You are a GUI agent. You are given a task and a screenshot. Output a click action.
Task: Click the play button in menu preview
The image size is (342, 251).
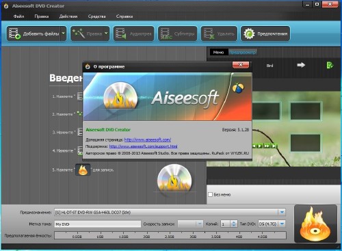pos(260,146)
